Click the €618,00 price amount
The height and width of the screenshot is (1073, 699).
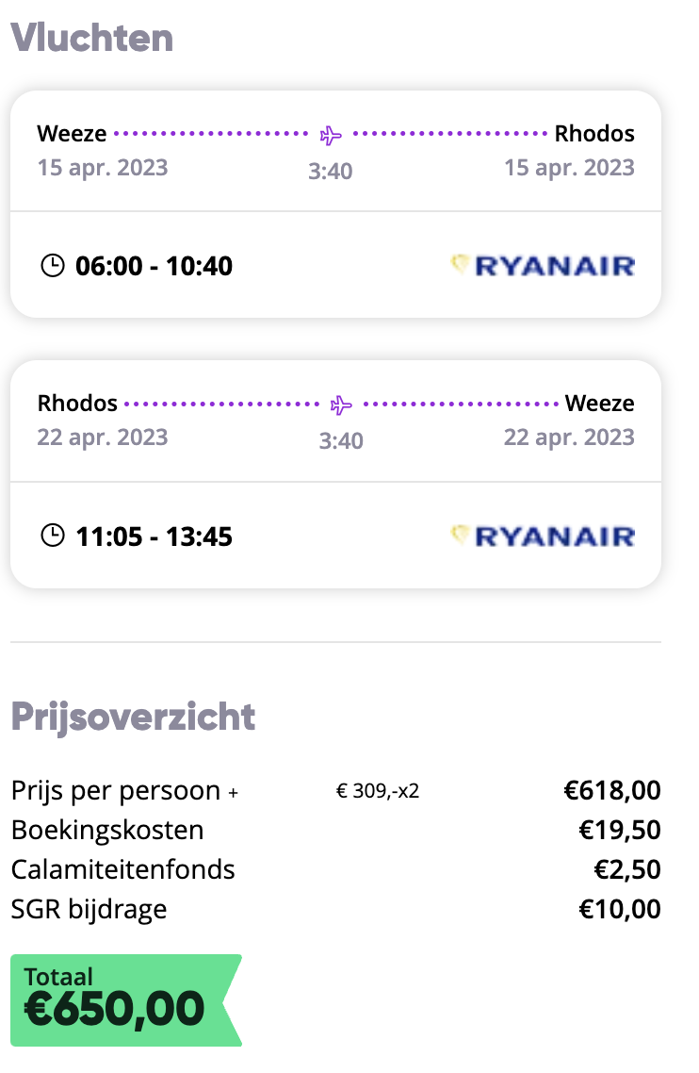pyautogui.click(x=612, y=790)
